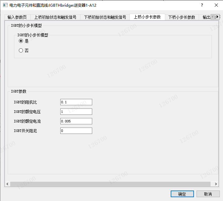The image size is (223, 201).
Task: Click the horizontal scrollbar's left arrow
Action: (x=7, y=184)
